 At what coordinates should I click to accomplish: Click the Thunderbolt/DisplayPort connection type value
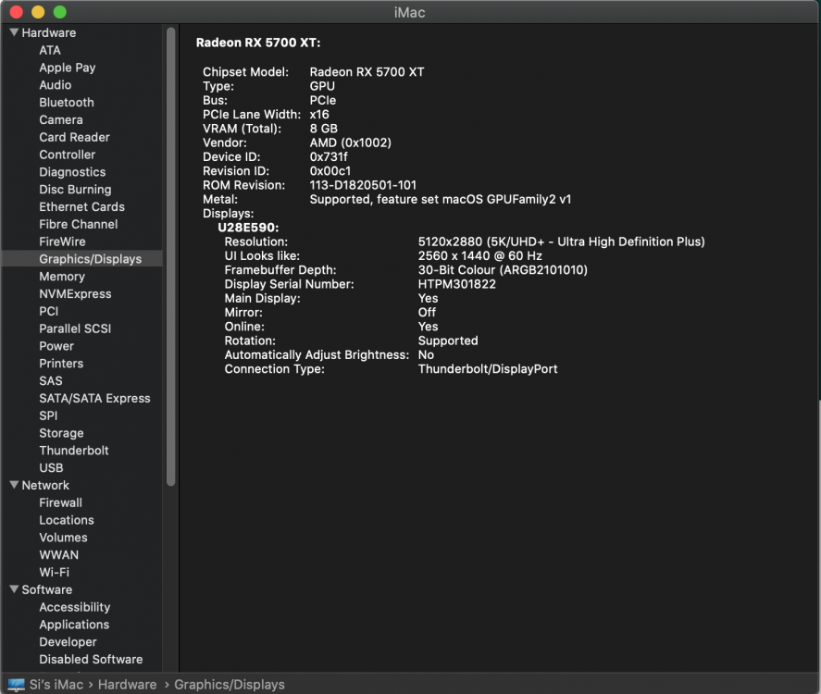pos(488,369)
